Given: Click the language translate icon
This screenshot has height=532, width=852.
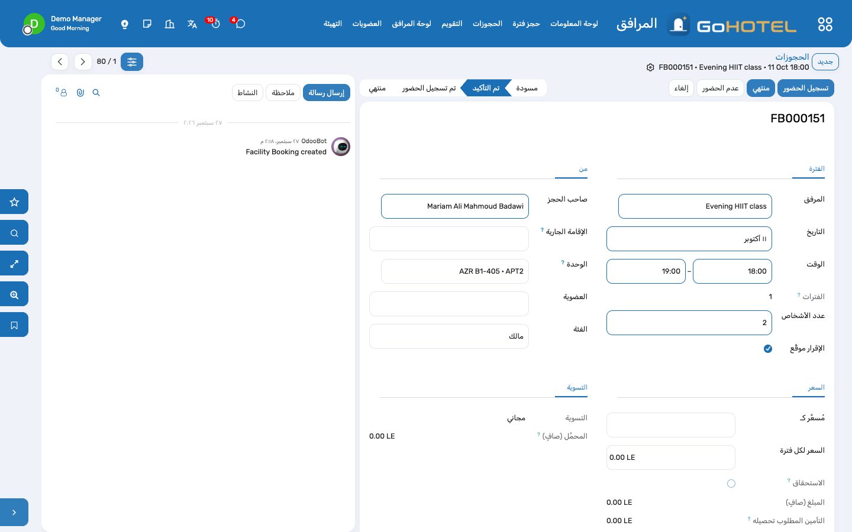Looking at the screenshot, I should point(192,24).
